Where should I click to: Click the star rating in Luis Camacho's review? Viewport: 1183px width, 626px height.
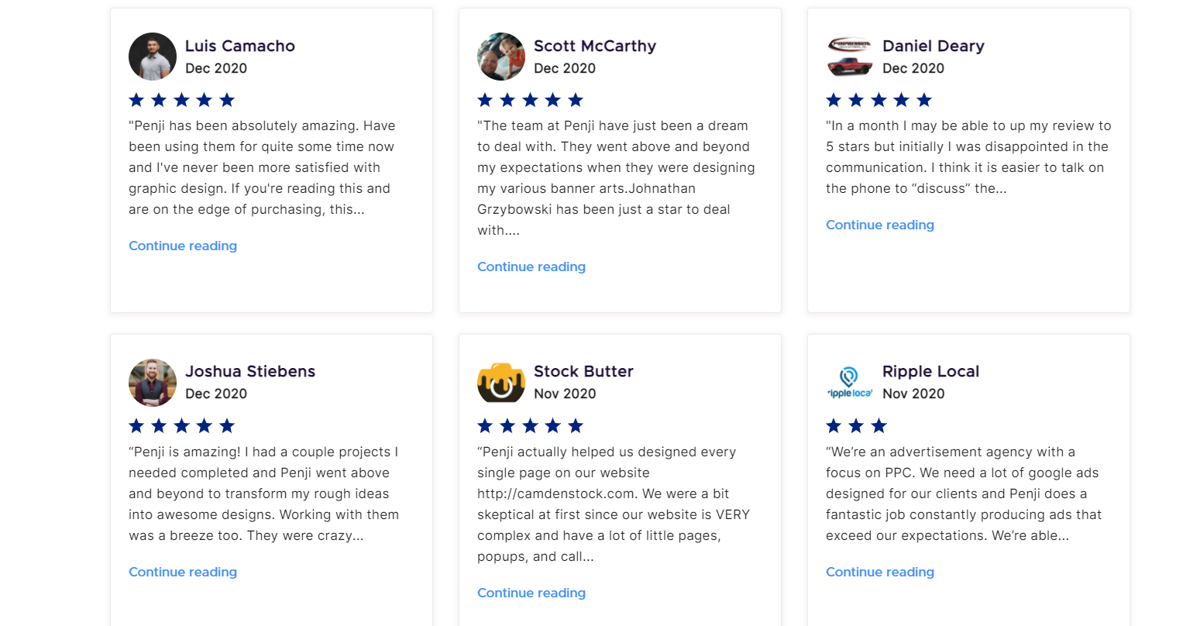tap(181, 100)
